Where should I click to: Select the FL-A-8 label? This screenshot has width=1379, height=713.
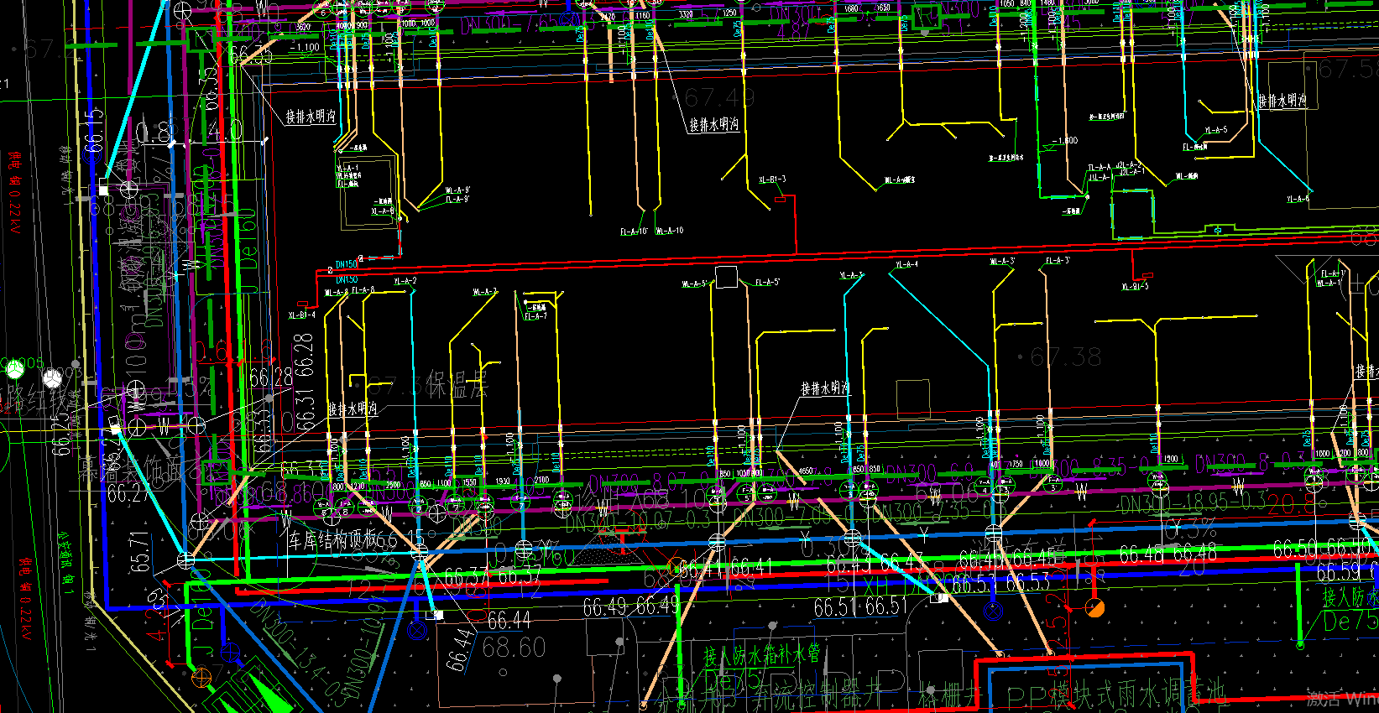tap(363, 290)
